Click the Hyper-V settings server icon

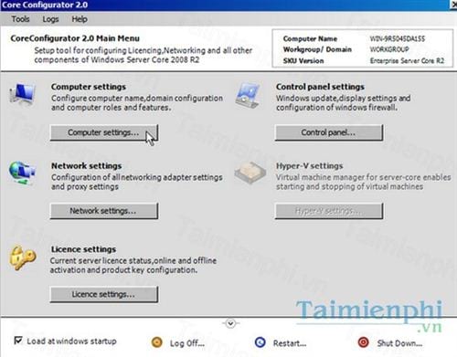click(x=250, y=173)
